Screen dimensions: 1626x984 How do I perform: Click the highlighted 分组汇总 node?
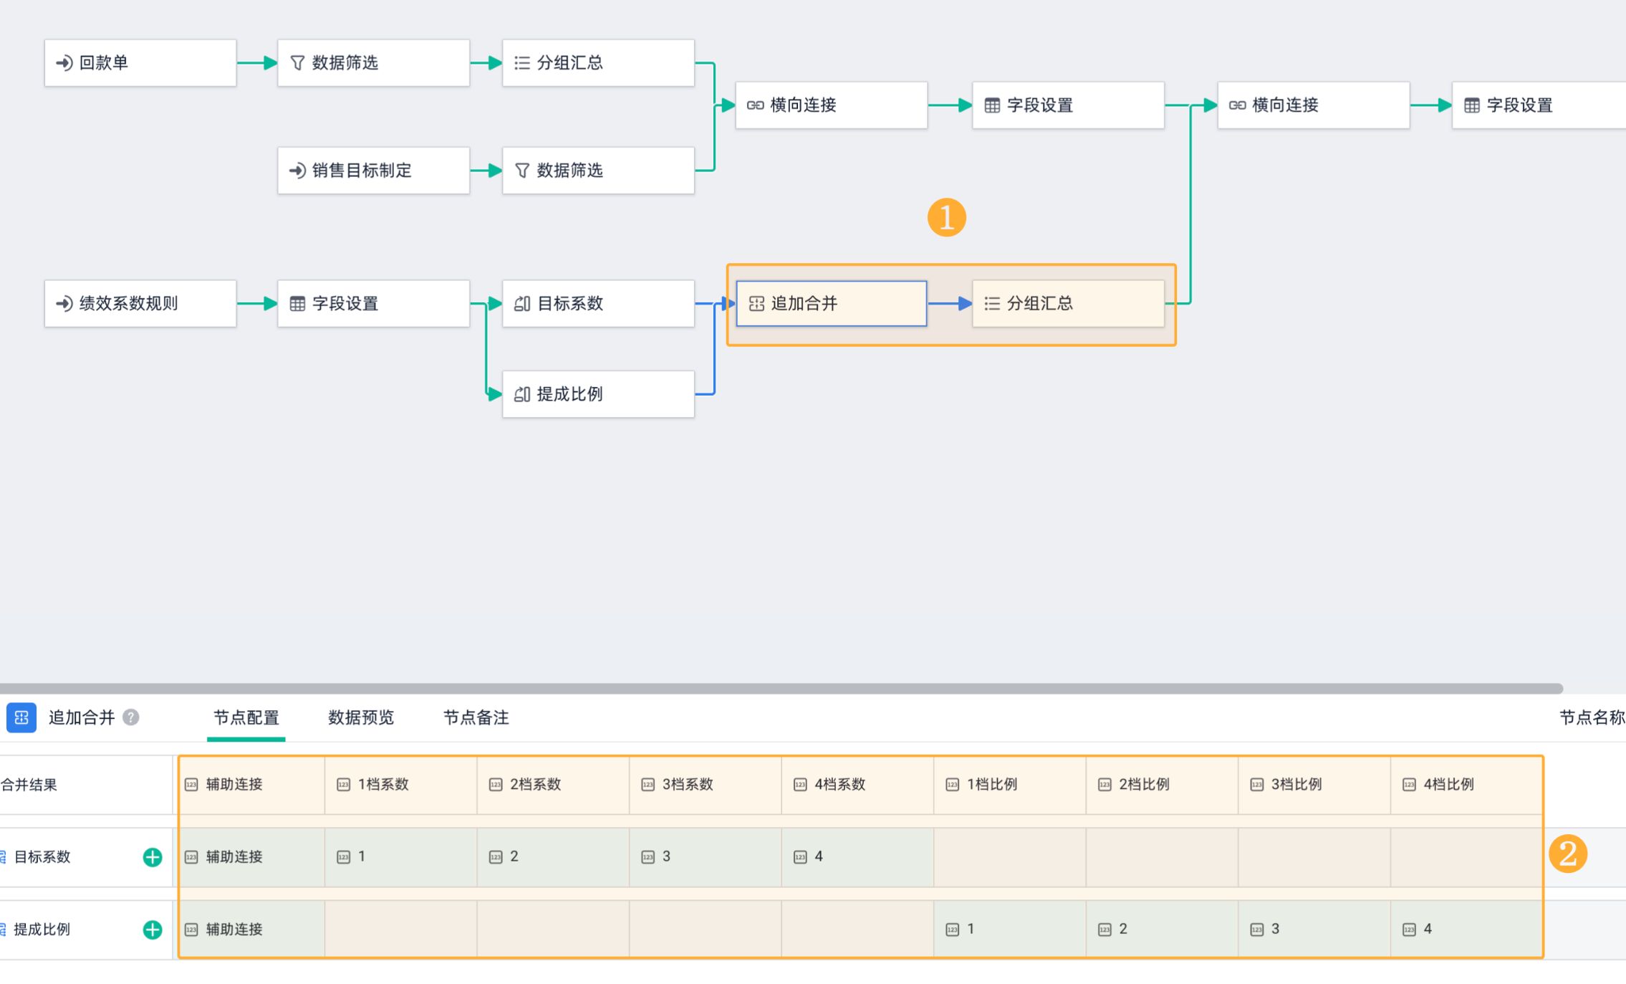(1067, 304)
